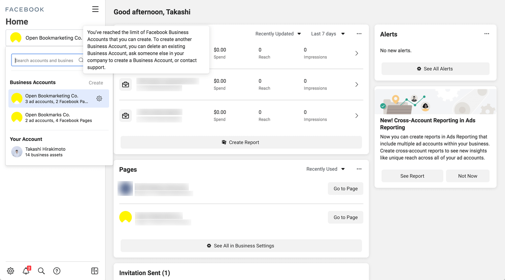Select Takashi Hirakimoto personal account
Viewport: 505px width, 280px height.
[59, 152]
